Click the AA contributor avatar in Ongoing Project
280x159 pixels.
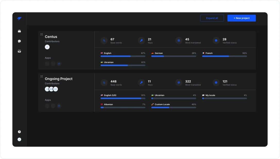56,89
